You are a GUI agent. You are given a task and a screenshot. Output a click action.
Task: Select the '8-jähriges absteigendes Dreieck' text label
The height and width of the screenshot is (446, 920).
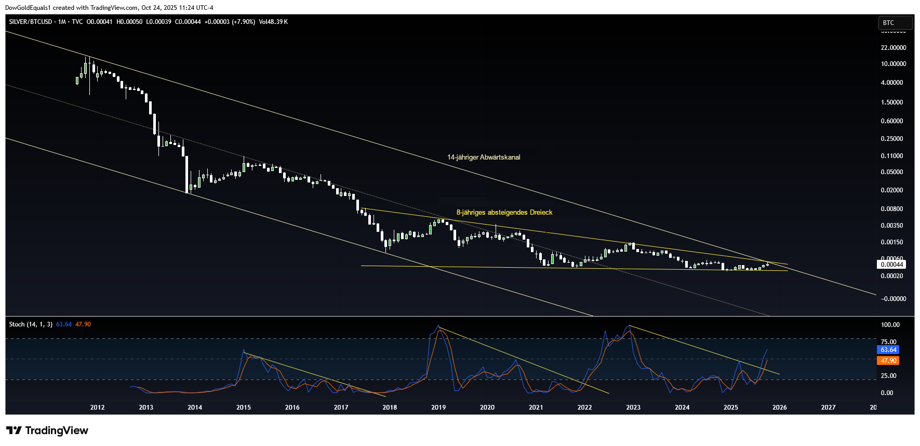tap(504, 212)
